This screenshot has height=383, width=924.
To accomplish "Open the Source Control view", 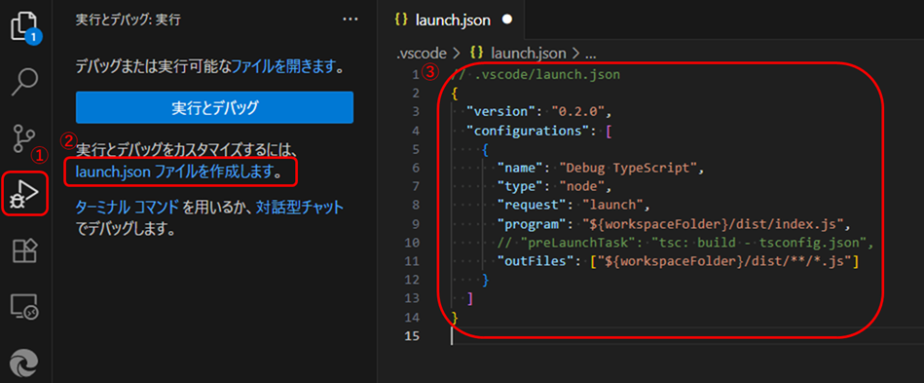I will click(24, 138).
